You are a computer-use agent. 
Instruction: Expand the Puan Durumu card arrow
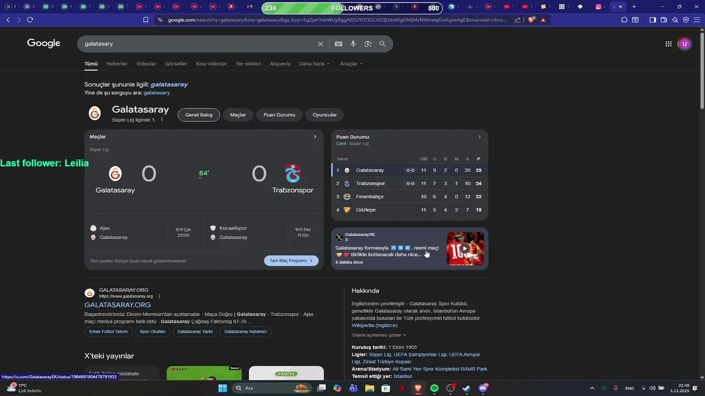(479, 137)
